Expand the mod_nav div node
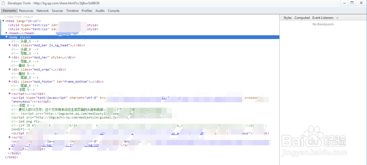 click(x=10, y=57)
